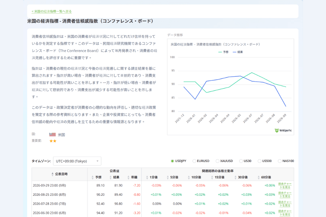Screen dimensions: 326x217
Task: Sort table by 5分後 column
Action: coord(172,177)
